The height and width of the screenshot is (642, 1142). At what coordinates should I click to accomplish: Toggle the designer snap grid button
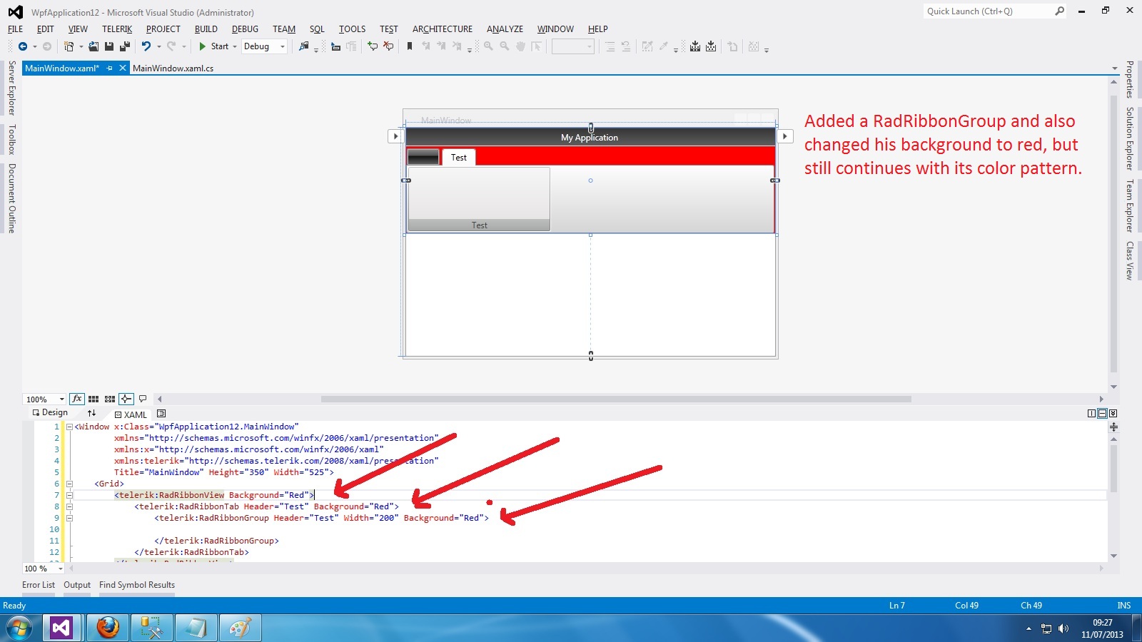pos(94,399)
